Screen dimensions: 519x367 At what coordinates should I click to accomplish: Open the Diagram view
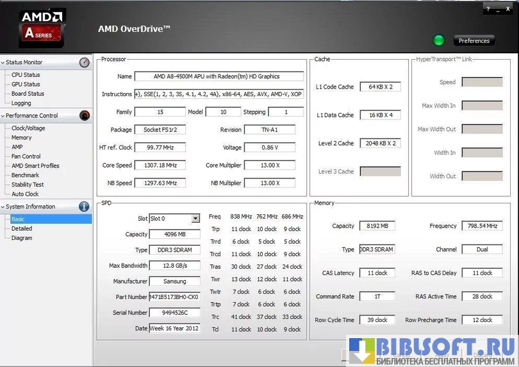[22, 238]
